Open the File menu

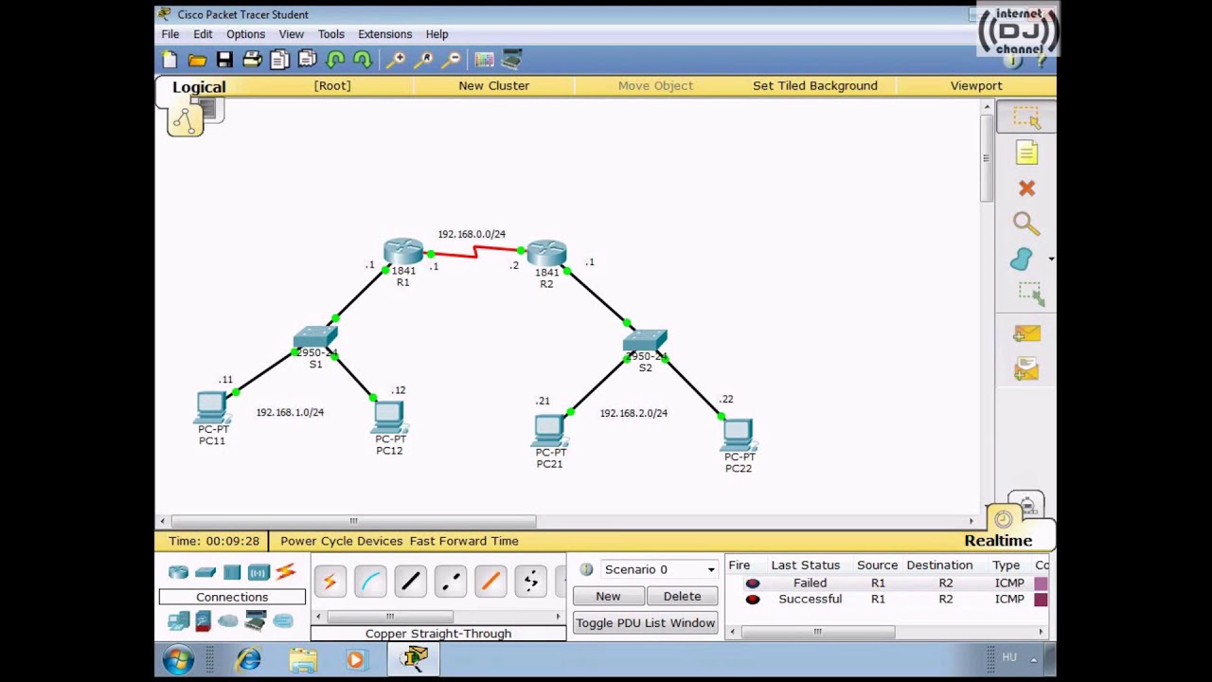(170, 34)
